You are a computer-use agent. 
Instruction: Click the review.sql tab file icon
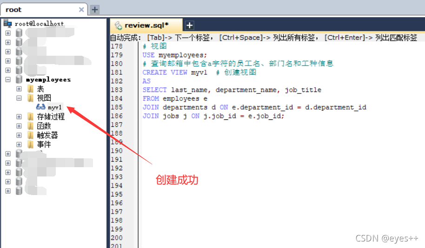(x=118, y=26)
